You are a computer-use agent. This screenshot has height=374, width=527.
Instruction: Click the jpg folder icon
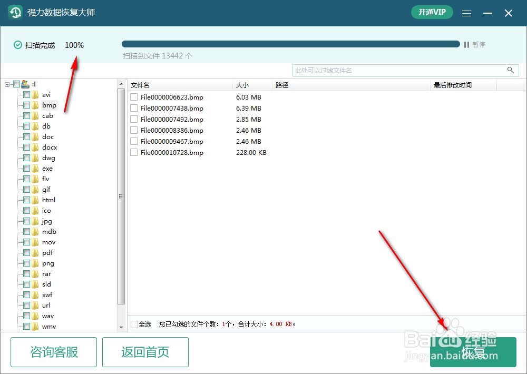(x=35, y=221)
